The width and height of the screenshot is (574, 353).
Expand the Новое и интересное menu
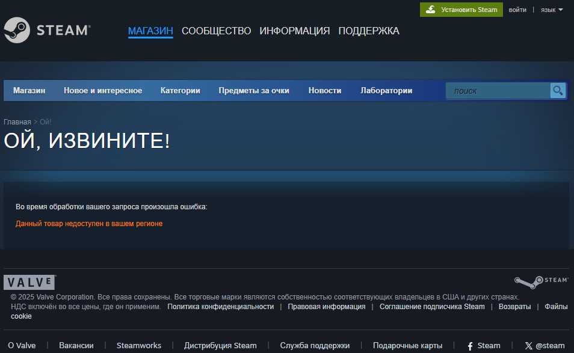(x=103, y=91)
